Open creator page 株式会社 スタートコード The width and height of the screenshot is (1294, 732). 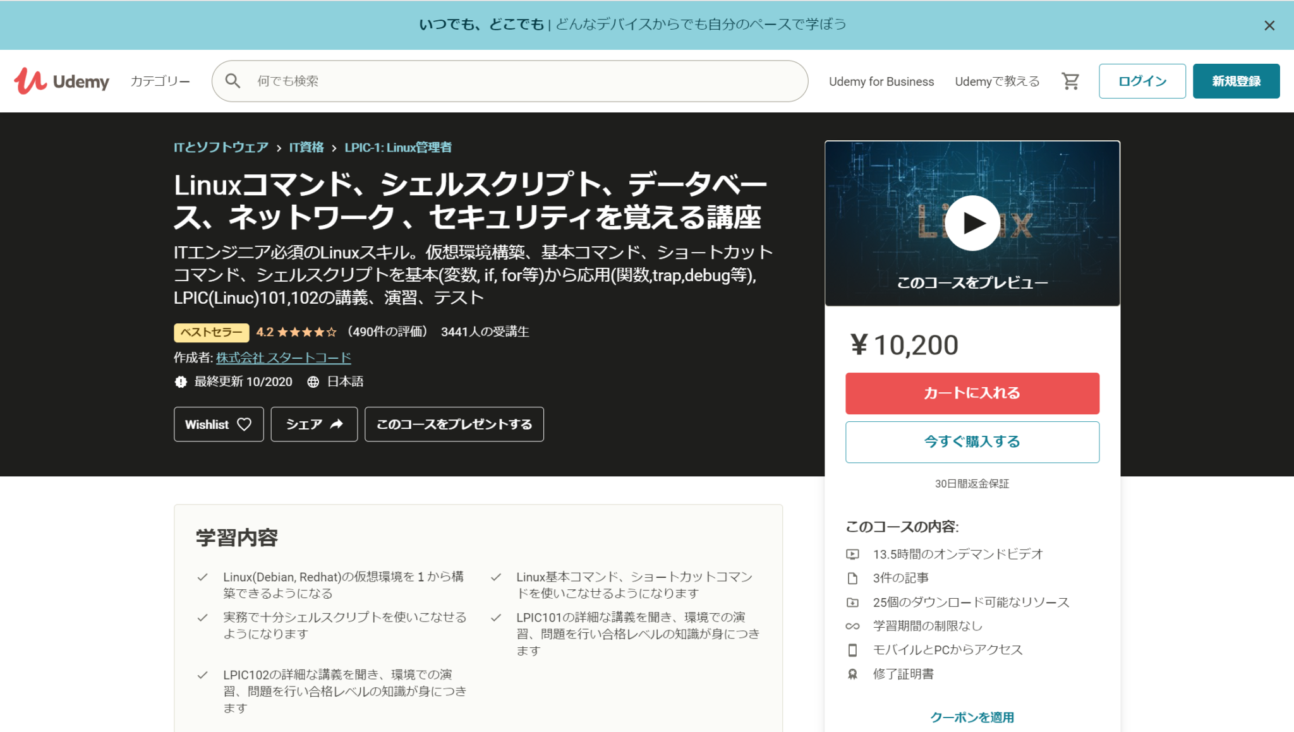(x=283, y=357)
